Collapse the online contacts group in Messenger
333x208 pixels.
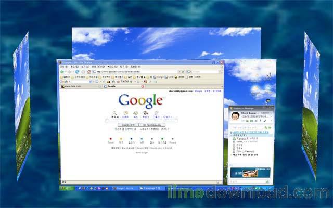[x=232, y=136]
